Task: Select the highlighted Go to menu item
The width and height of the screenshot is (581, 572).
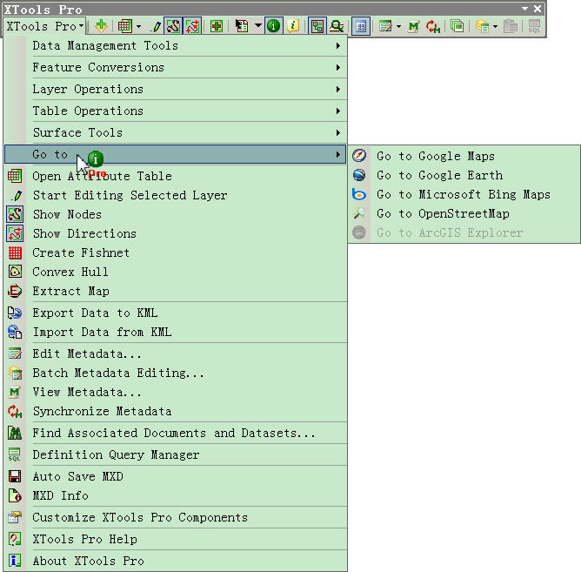Action: (x=176, y=154)
